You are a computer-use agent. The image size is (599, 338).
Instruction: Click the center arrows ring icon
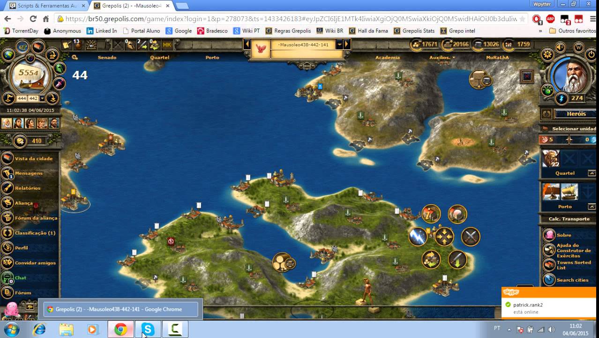click(444, 237)
